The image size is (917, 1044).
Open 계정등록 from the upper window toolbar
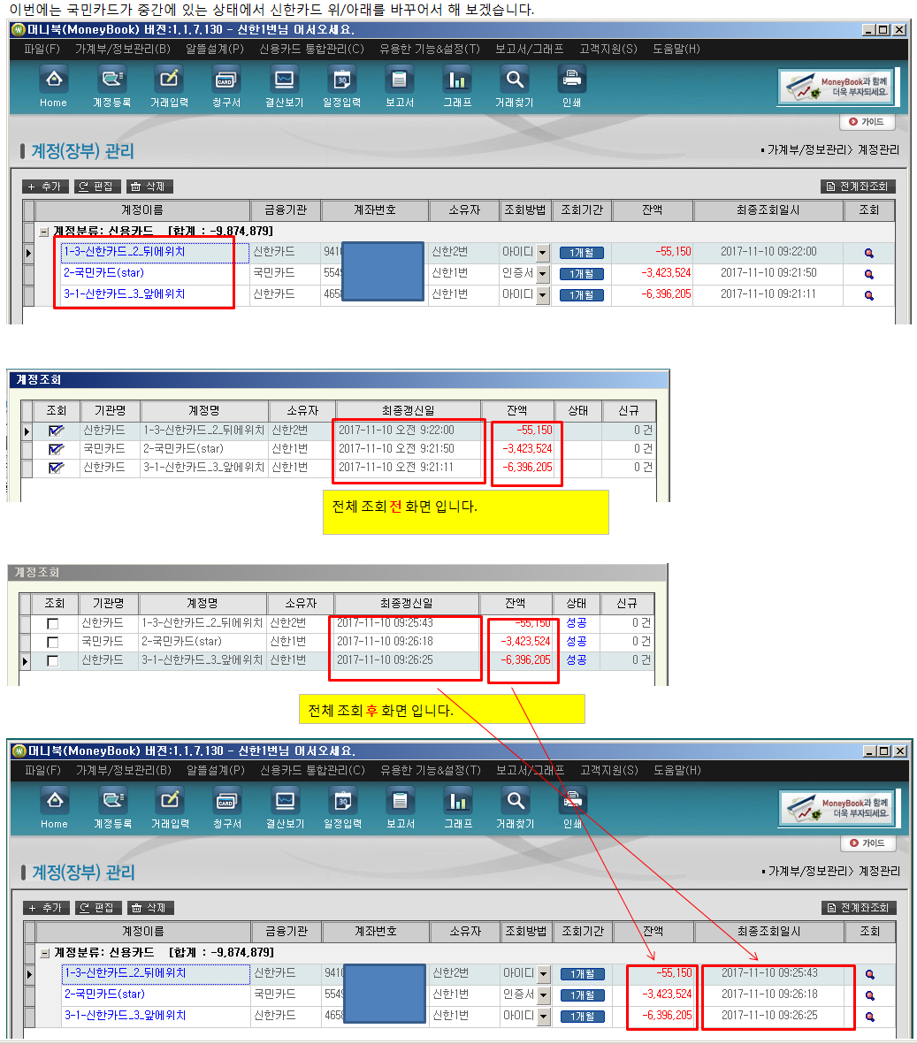coord(111,80)
